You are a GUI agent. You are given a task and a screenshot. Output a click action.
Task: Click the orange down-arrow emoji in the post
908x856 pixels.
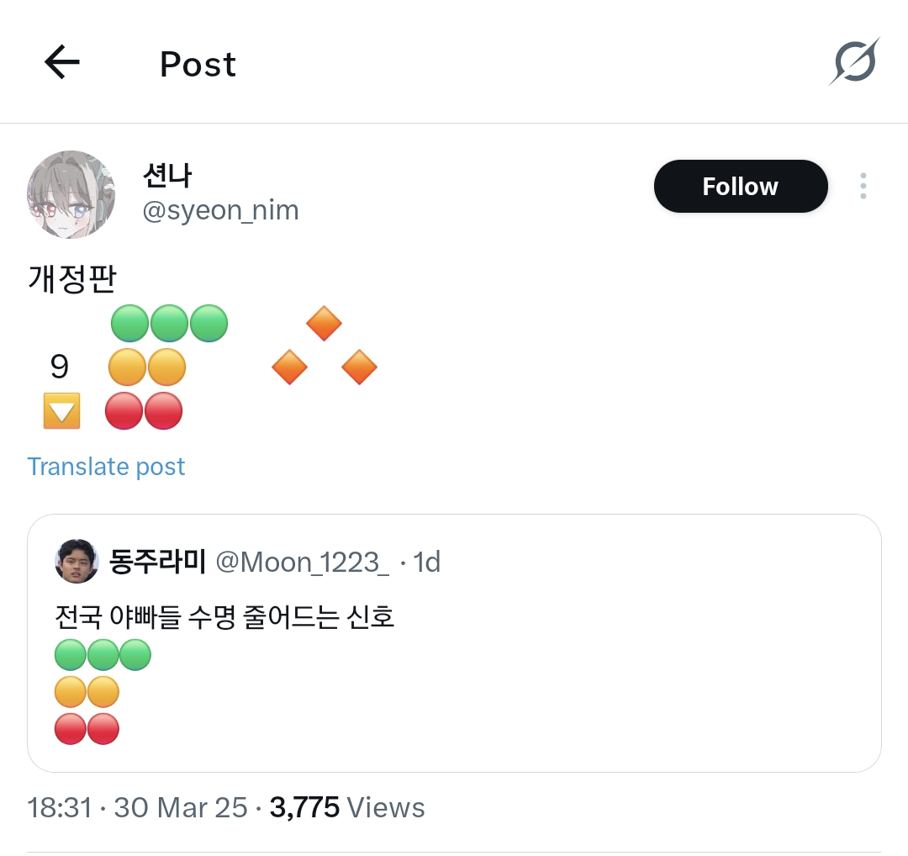click(x=62, y=411)
